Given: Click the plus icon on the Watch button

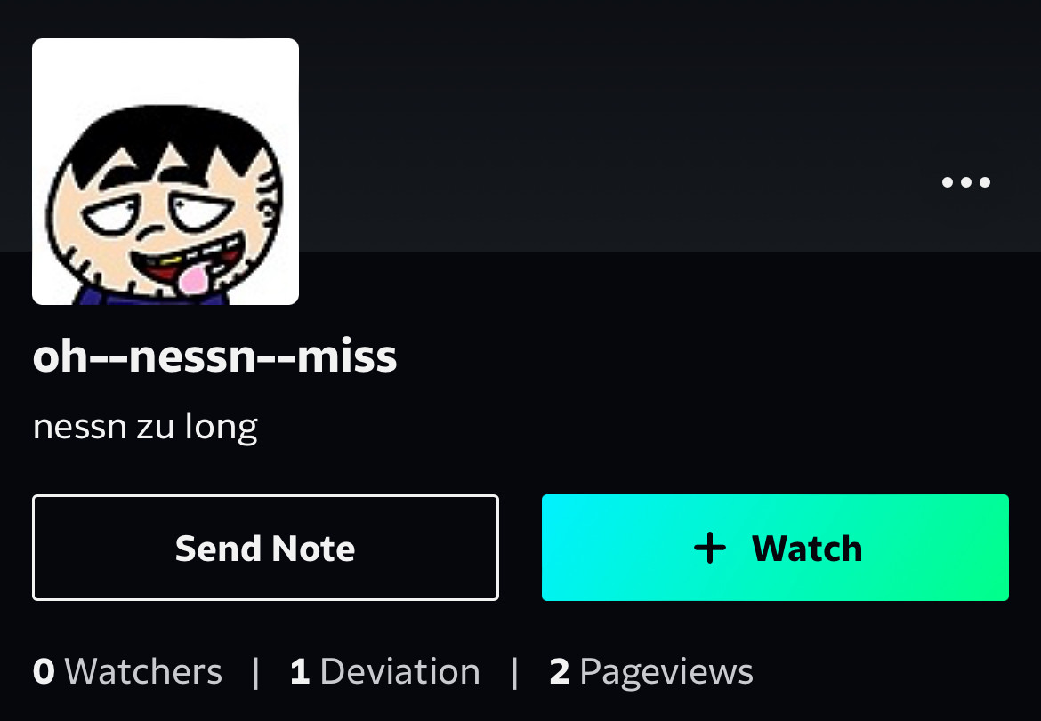Looking at the screenshot, I should (x=710, y=548).
